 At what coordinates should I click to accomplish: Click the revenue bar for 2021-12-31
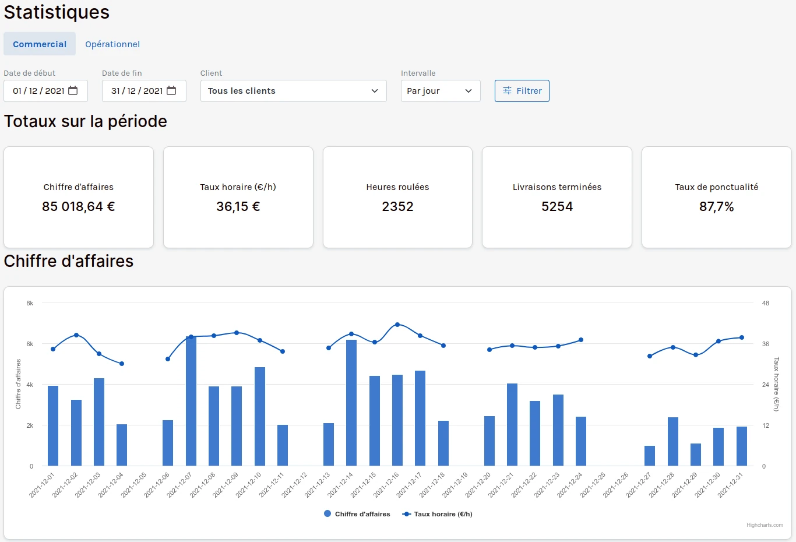click(742, 446)
